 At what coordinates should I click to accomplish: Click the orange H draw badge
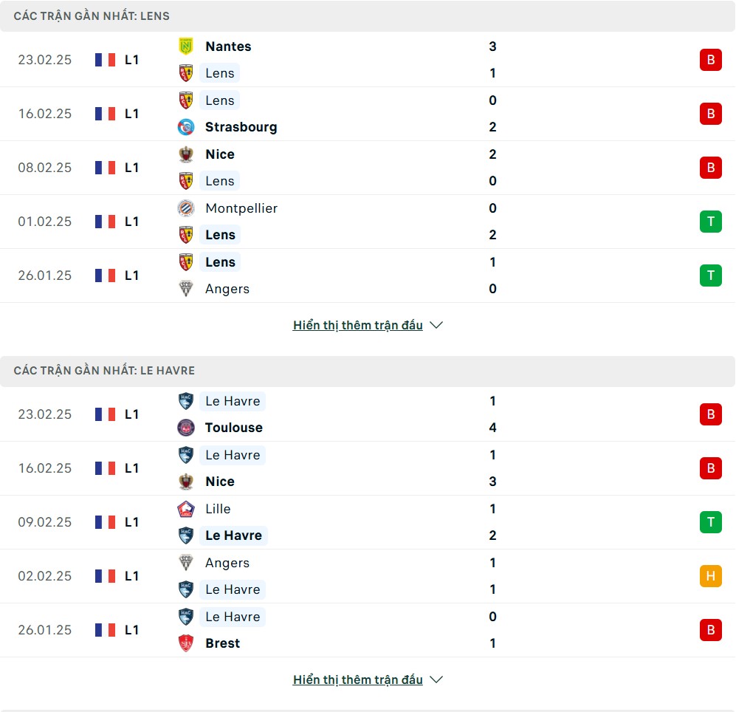(710, 576)
